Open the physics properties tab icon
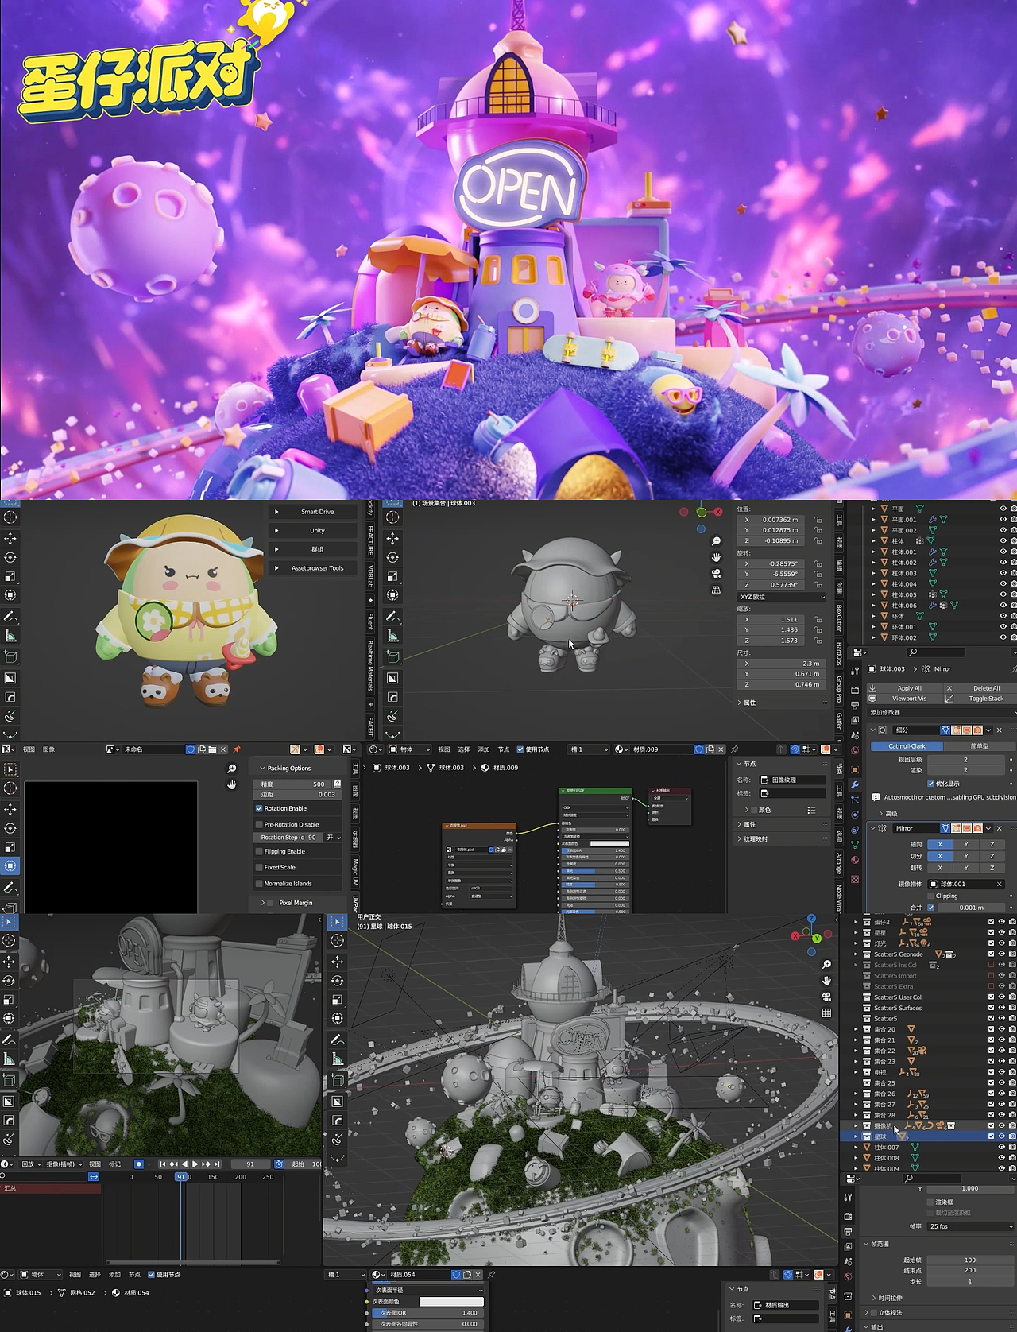The height and width of the screenshot is (1332, 1017). point(855,815)
